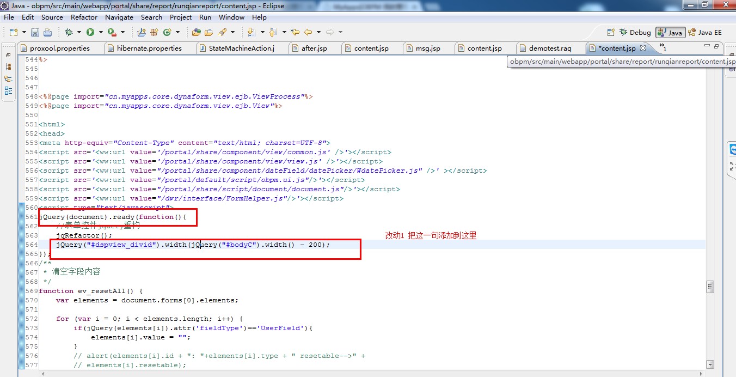Click the greyed Forward navigation arrow
736x377 pixels.
[330, 32]
